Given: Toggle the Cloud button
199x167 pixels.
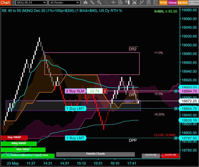Looking at the screenshot, I should tap(172, 3).
